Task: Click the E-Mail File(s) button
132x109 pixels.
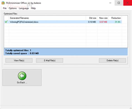Action: (x=50, y=60)
